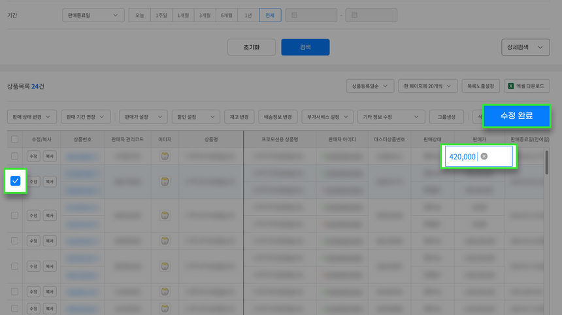Click the Excel icon on 엑셀 다운로드
This screenshot has width=562, height=315.
coord(511,86)
